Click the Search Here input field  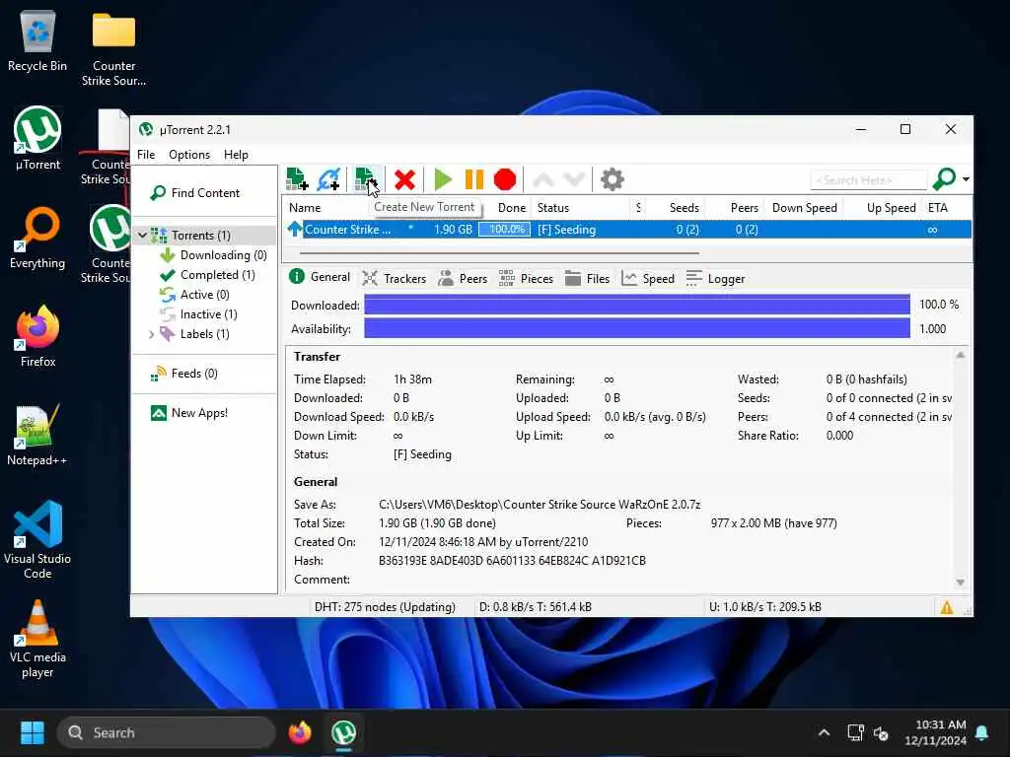click(x=868, y=180)
